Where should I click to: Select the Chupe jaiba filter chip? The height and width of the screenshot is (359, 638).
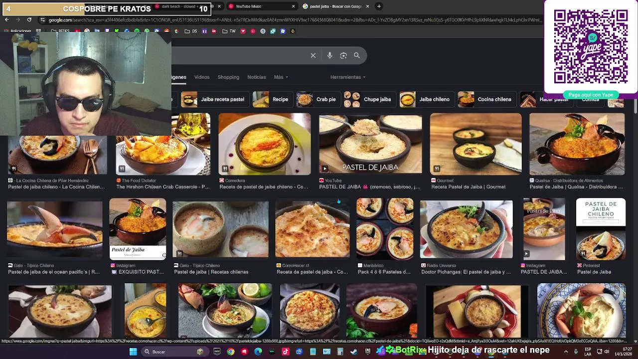(x=369, y=99)
